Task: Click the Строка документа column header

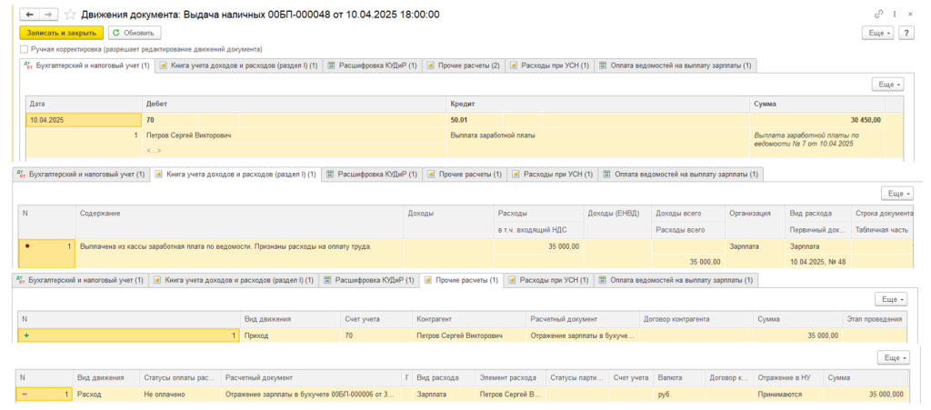Action: pos(882,213)
